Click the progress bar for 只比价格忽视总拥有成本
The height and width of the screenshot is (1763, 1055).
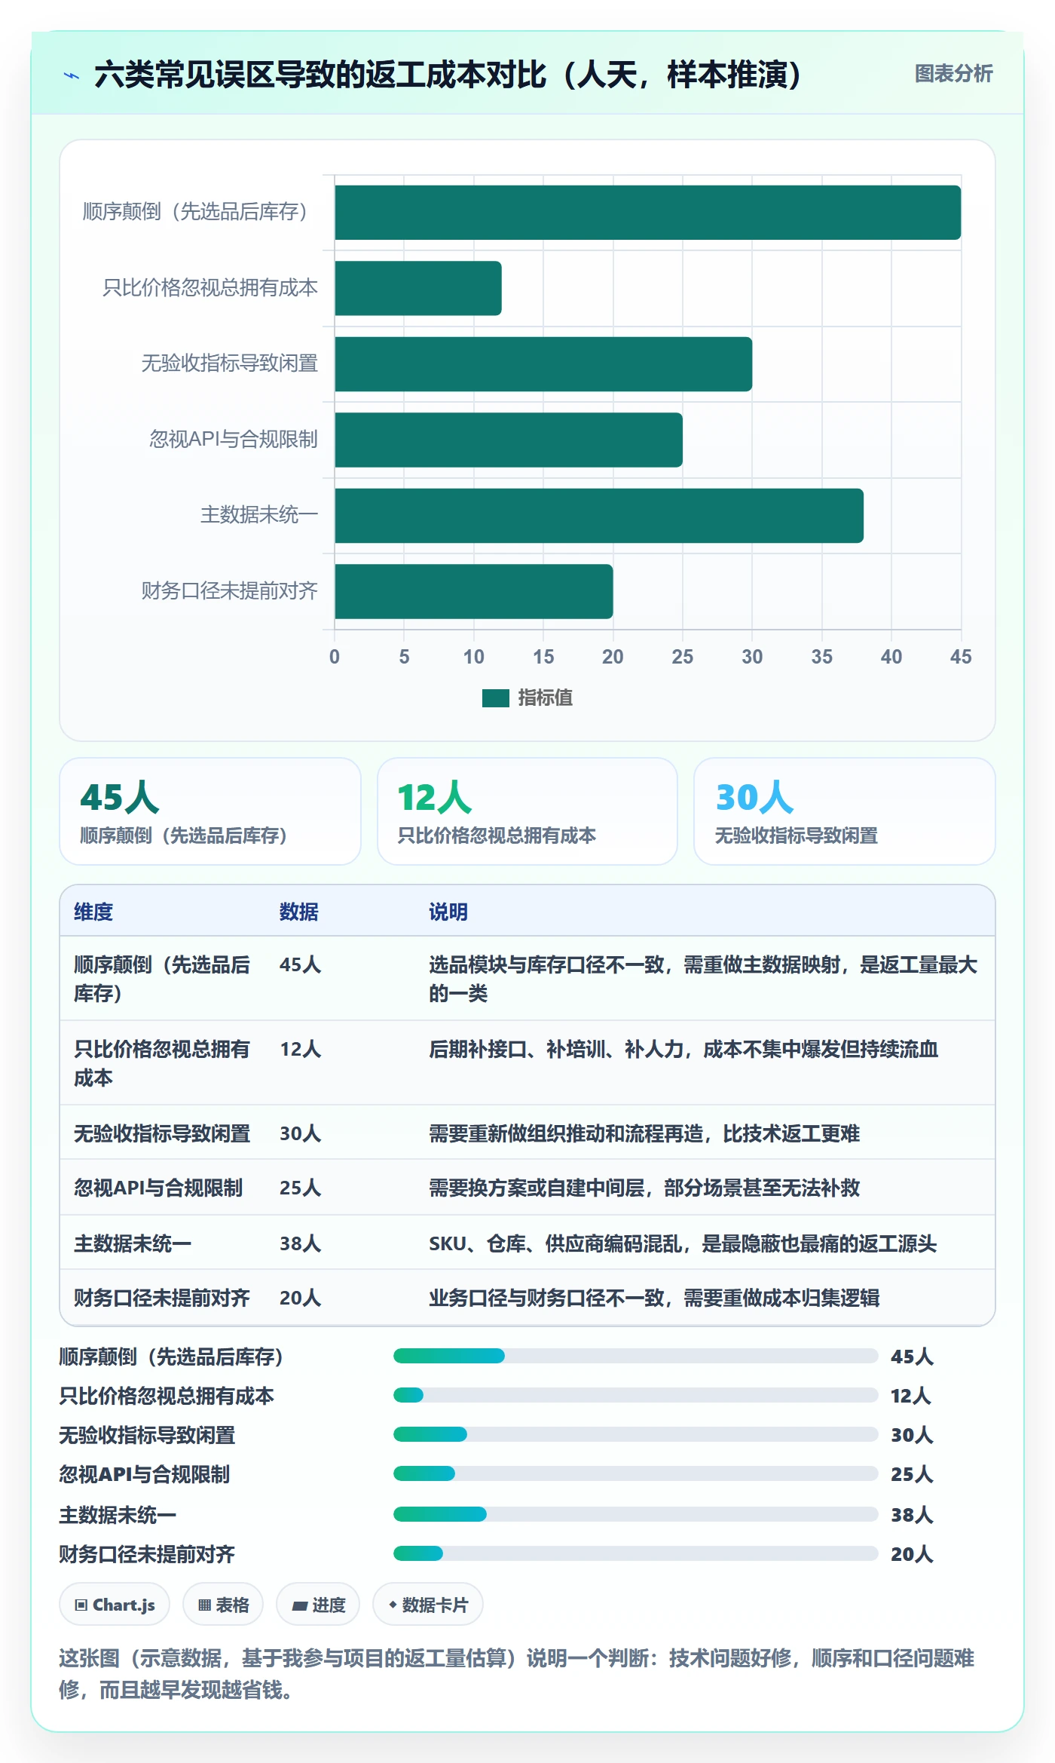click(x=635, y=1395)
